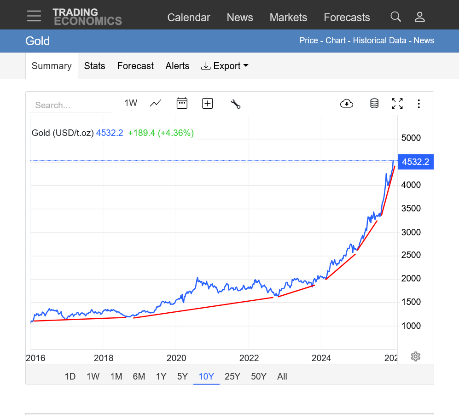Open three-dot chart options menu

[418, 104]
